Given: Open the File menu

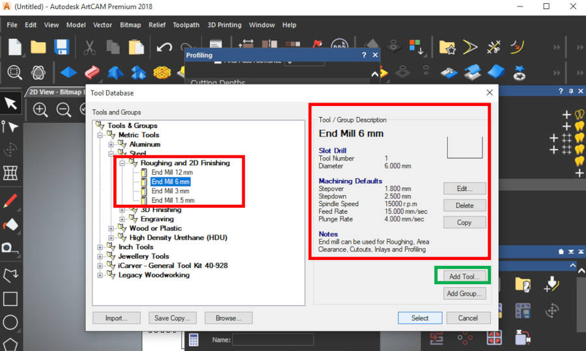Looking at the screenshot, I should point(12,25).
